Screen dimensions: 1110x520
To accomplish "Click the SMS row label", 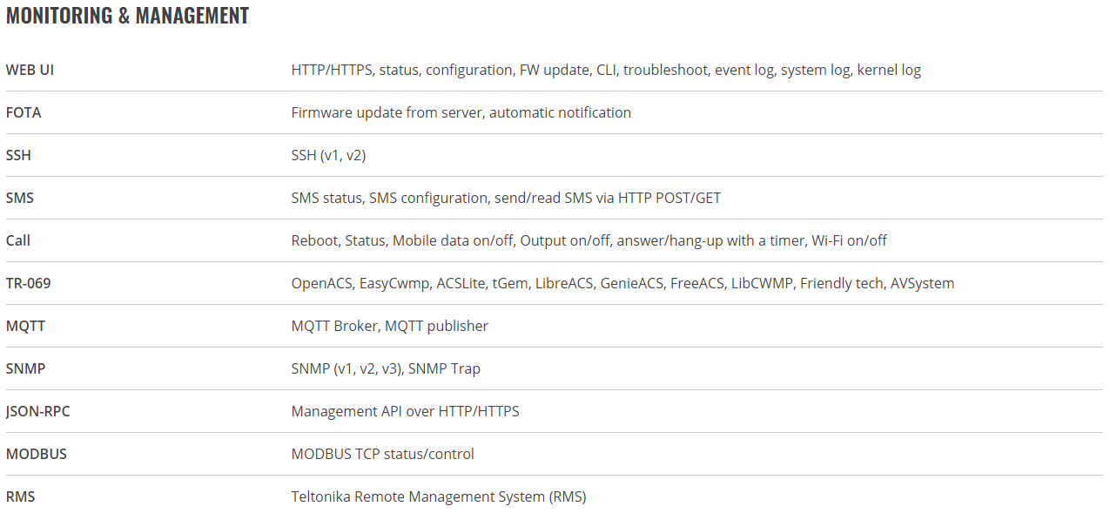I will [x=20, y=198].
